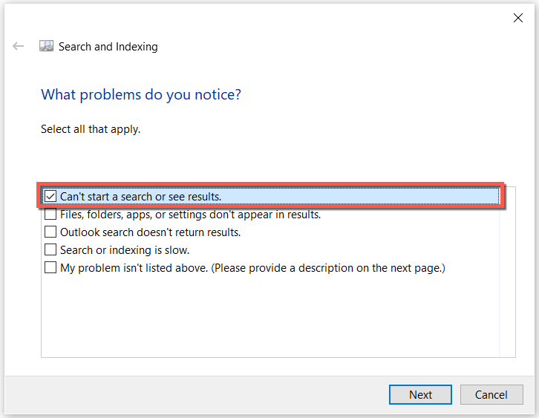Uncheck the "Can't start a search" checkbox

(50, 196)
